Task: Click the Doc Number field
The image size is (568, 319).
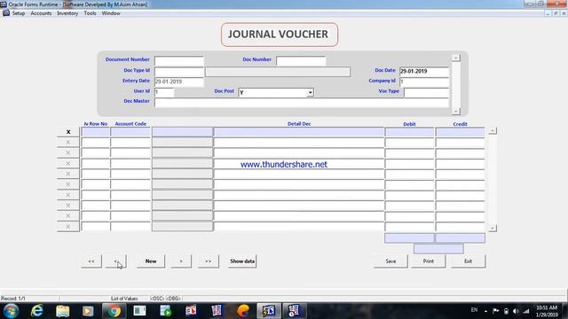Action: 301,61
